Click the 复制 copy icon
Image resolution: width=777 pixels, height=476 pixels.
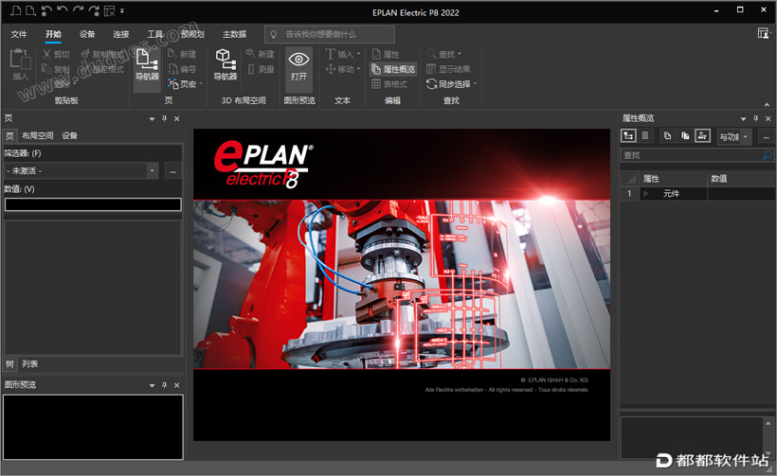point(47,69)
